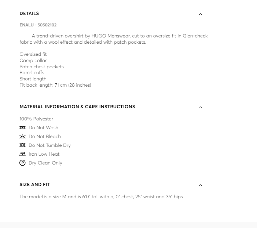
Task: Click the Iron Low Heat label
Action: click(x=44, y=154)
